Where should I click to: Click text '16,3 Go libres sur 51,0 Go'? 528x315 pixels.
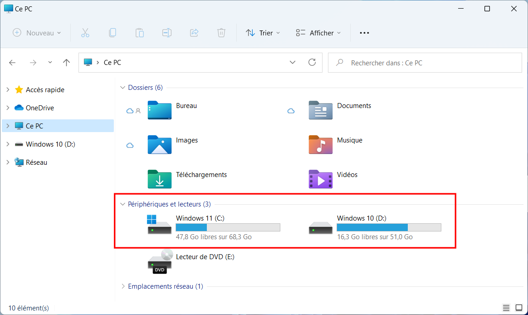pyautogui.click(x=375, y=237)
